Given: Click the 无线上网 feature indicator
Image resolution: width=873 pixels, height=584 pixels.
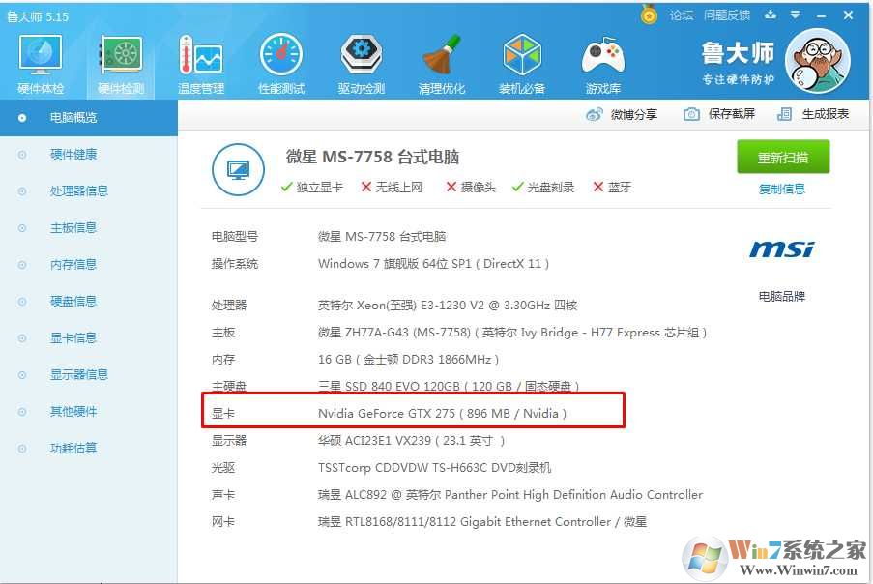Looking at the screenshot, I should [392, 187].
